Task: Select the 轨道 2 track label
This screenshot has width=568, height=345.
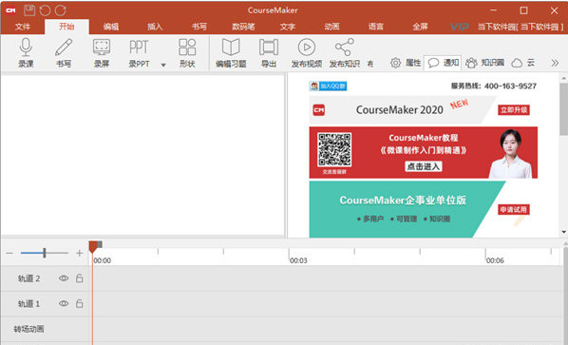Action: (29, 278)
